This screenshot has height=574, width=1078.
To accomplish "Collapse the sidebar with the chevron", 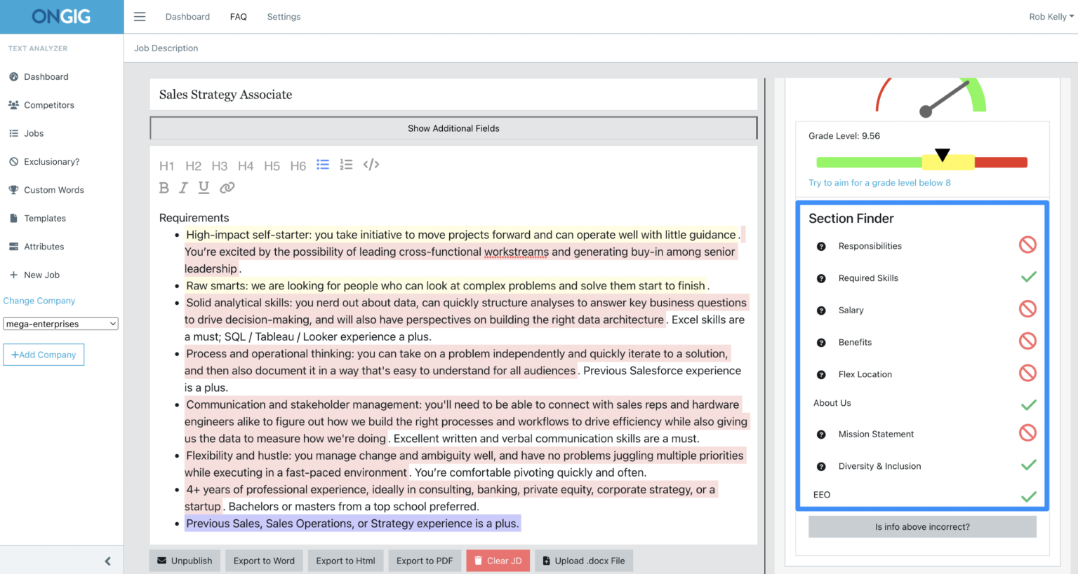I will point(107,561).
